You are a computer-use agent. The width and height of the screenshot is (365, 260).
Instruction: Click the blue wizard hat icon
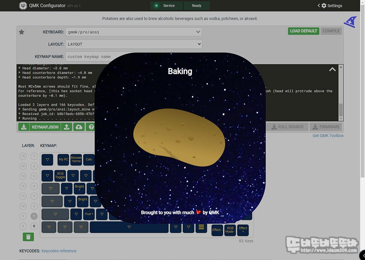(350, 22)
